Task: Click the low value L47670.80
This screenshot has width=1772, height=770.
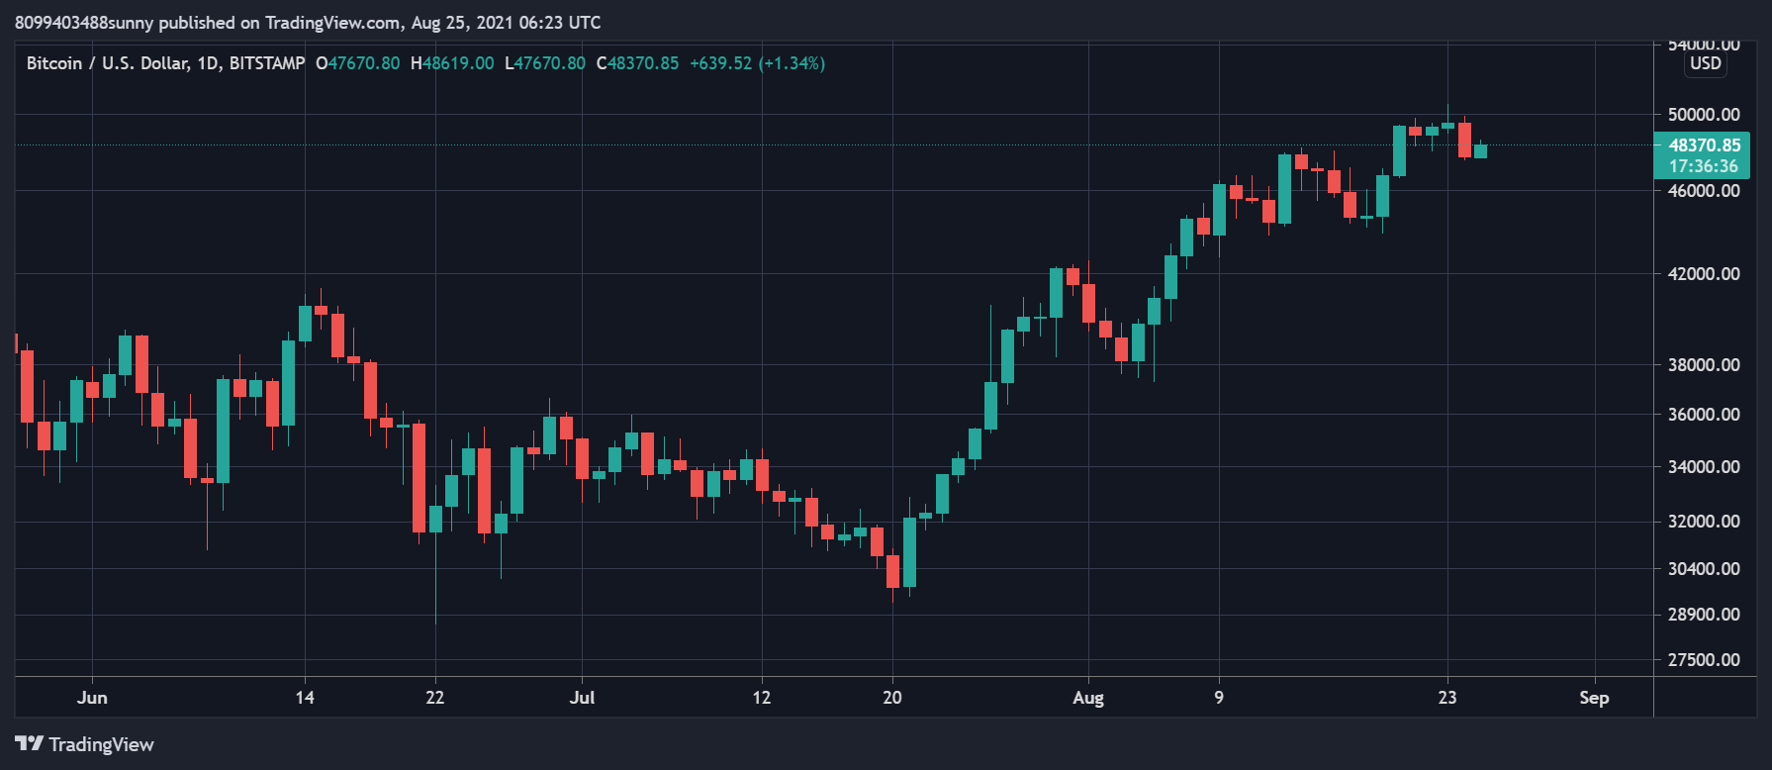Action: click(545, 63)
